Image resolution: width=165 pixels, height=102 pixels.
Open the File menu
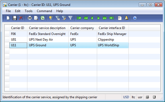[x=8, y=11]
